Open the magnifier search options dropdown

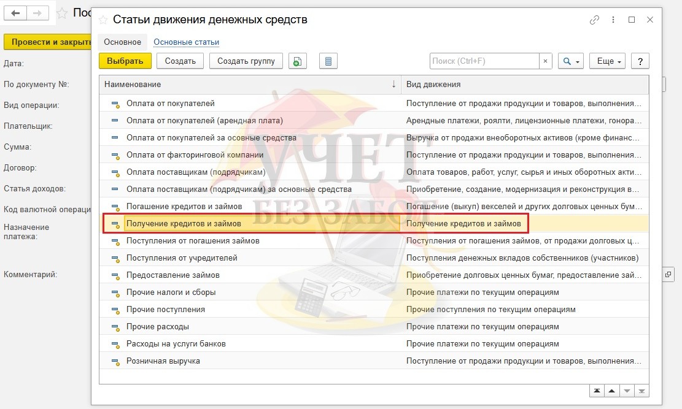(571, 61)
